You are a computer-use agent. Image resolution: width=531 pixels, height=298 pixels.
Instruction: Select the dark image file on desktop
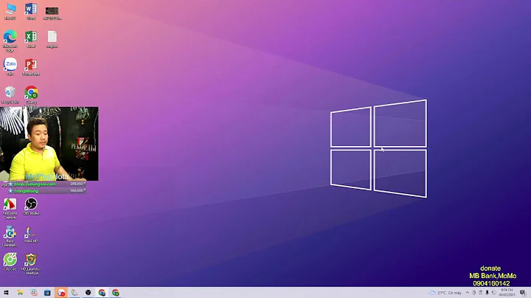pos(52,13)
